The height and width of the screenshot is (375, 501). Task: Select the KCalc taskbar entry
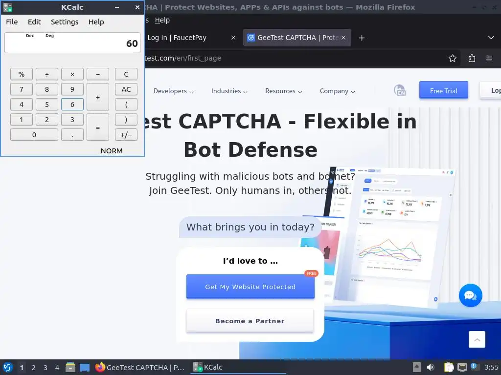238,367
